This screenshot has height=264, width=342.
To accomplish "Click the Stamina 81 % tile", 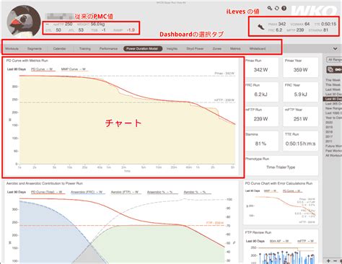I will (261, 141).
